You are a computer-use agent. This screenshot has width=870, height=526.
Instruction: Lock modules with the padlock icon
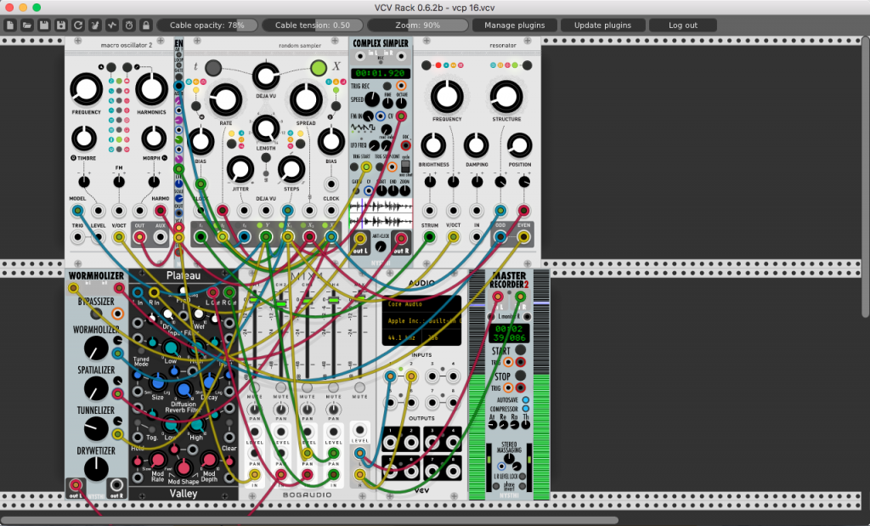click(146, 25)
